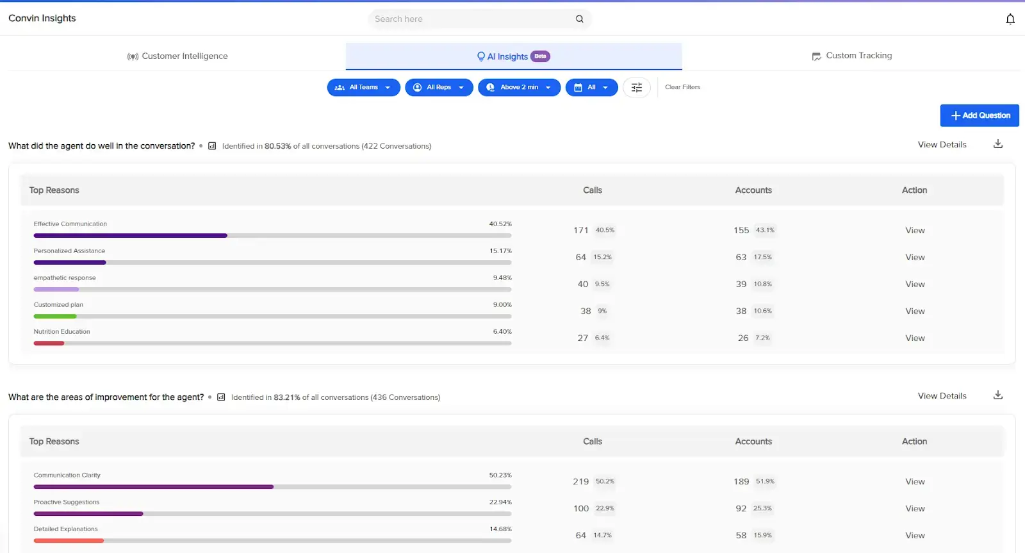
Task: Click the Beta badge on AI Insights
Action: [541, 56]
